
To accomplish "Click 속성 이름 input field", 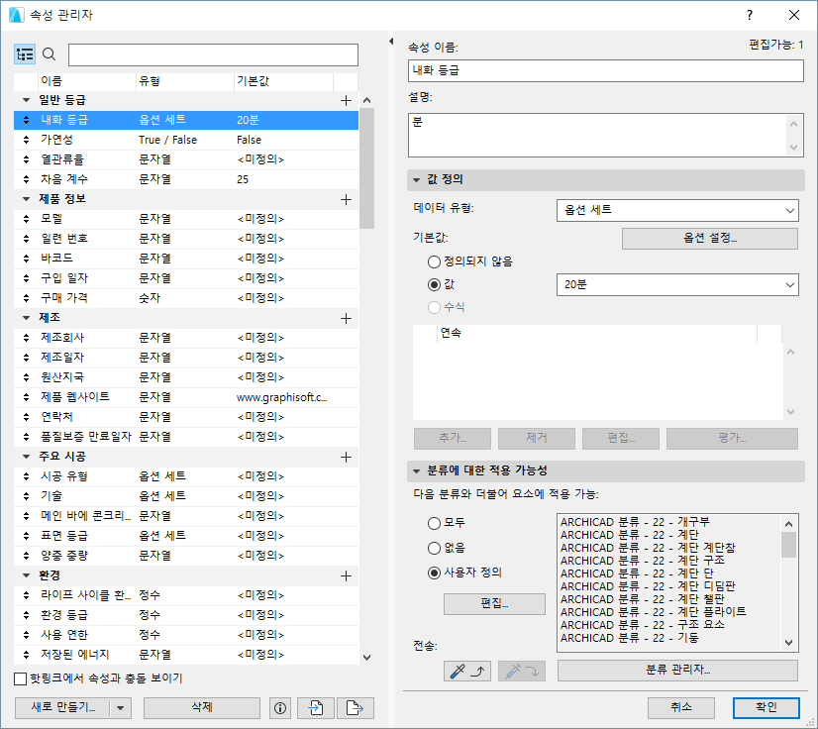I will point(606,71).
